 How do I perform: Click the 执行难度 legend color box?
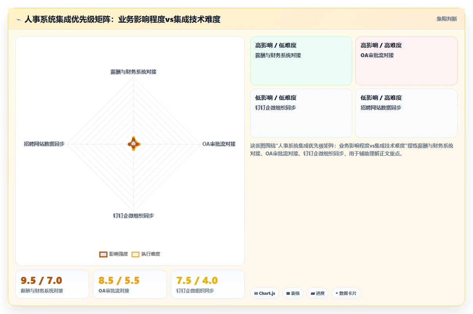[135, 254]
